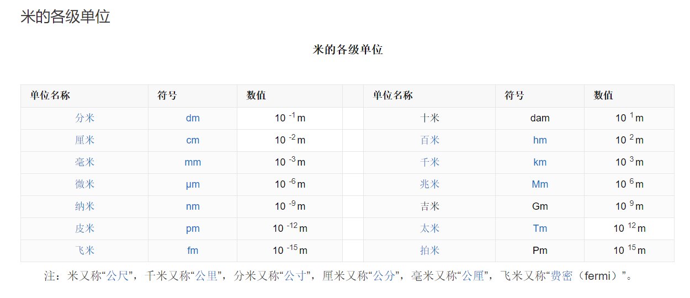Open the 太米 link

pos(429,228)
